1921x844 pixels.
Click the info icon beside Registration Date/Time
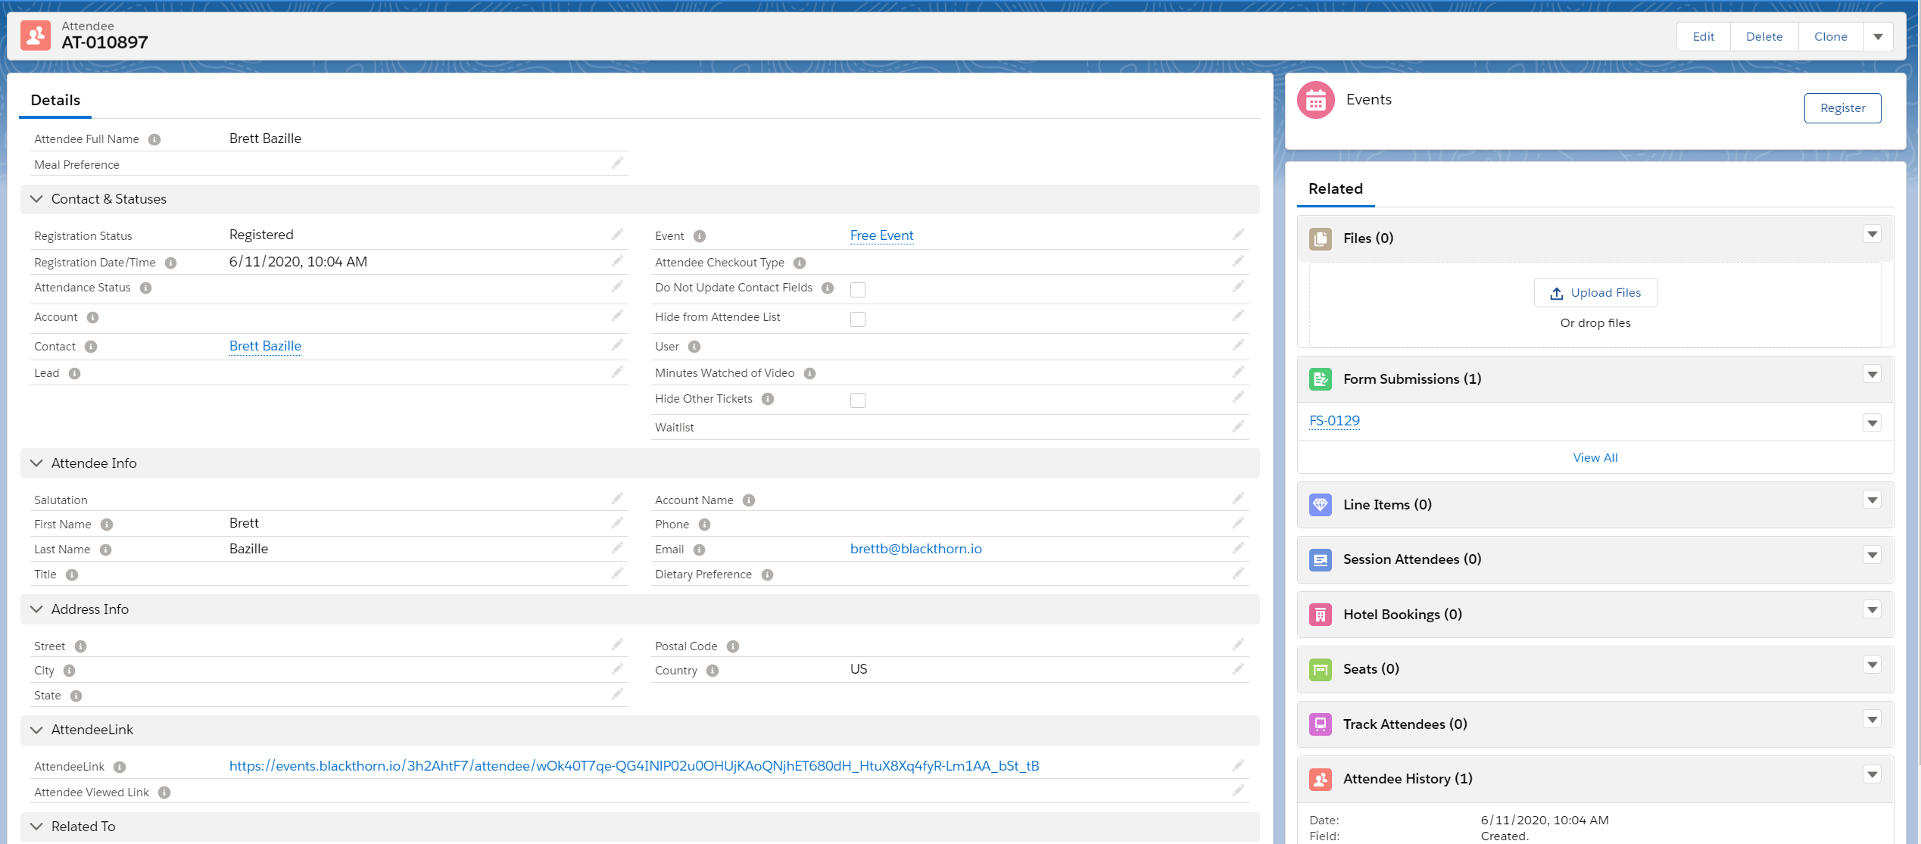(171, 263)
